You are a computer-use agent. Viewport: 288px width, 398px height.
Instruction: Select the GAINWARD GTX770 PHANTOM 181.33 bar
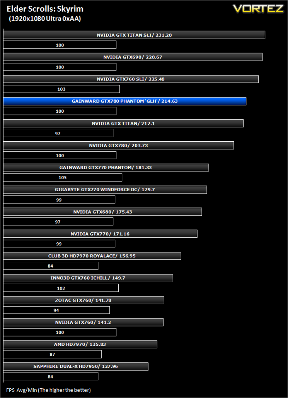106,168
